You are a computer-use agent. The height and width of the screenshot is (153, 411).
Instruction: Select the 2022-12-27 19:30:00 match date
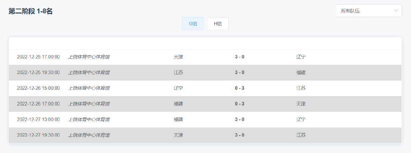[38, 136]
